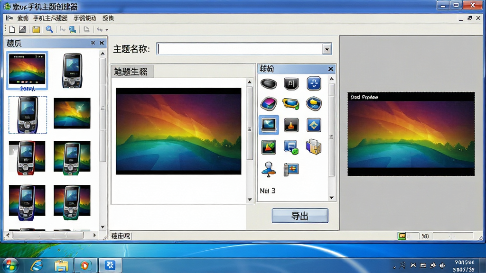Click the left panel's horizontal scroll right arrow
486x273 pixels.
point(94,235)
